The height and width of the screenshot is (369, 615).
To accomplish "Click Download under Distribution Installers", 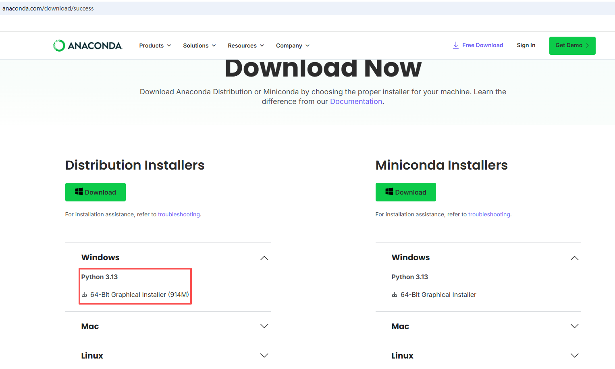I will coord(96,192).
